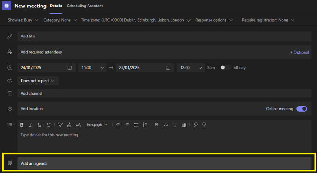Screen dimensions: 317x173
Task: Click the agenda notes icon
Action: coord(10,163)
